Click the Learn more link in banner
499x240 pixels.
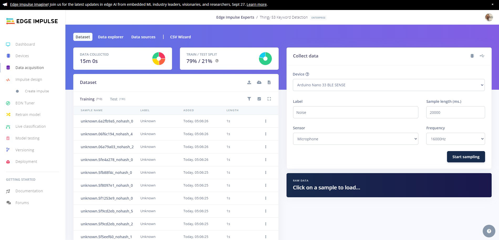coord(257,4)
